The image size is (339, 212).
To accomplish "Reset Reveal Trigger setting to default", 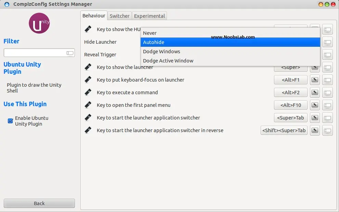I will click(327, 55).
